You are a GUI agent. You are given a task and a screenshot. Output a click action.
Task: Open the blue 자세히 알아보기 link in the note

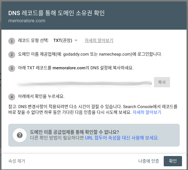click(147, 112)
